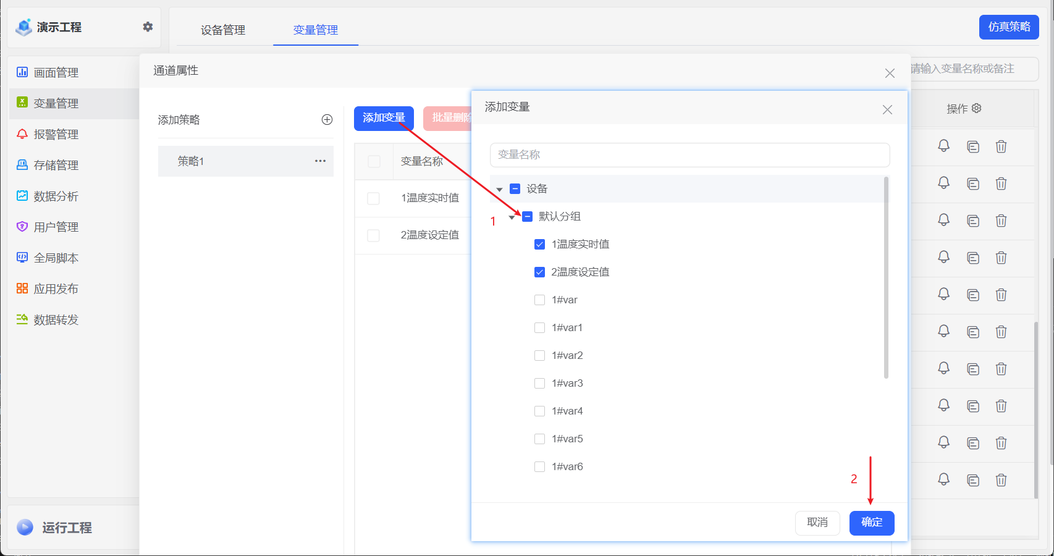Click the variable search input field
Image resolution: width=1054 pixels, height=556 pixels.
689,155
